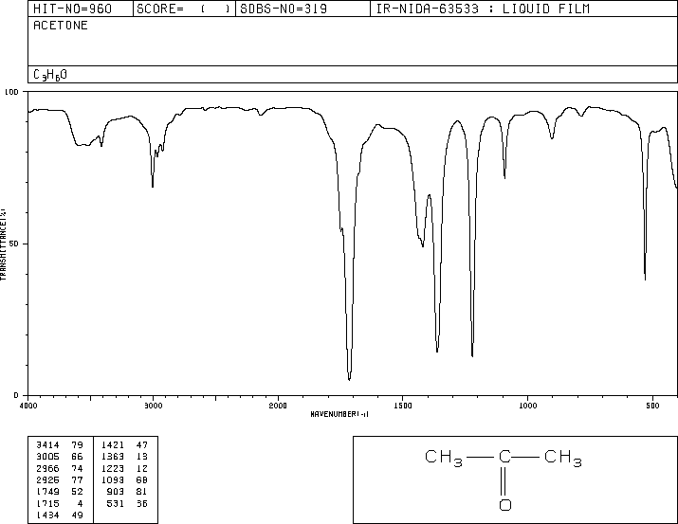The height and width of the screenshot is (524, 678).
Task: Click IR-NIDA-63533 : LIQUID FILM label
Action: 483,9
